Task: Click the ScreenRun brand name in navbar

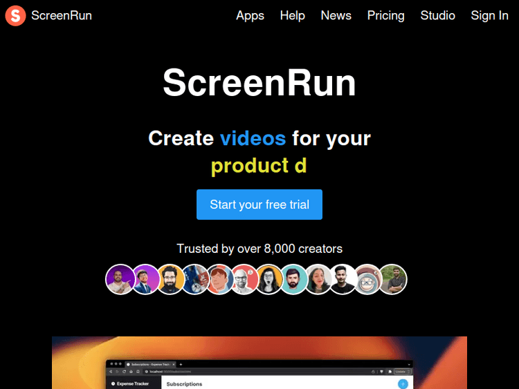Action: click(62, 15)
